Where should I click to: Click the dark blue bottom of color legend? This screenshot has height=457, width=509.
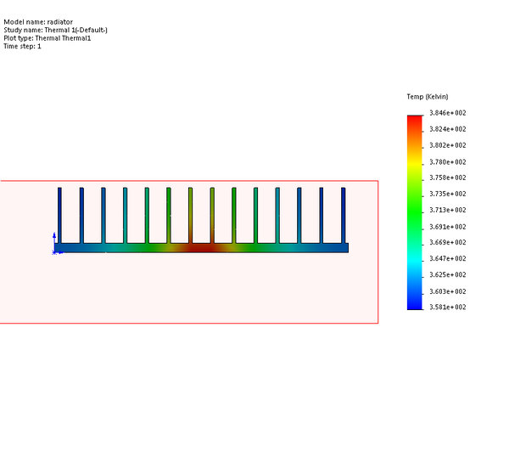415,302
